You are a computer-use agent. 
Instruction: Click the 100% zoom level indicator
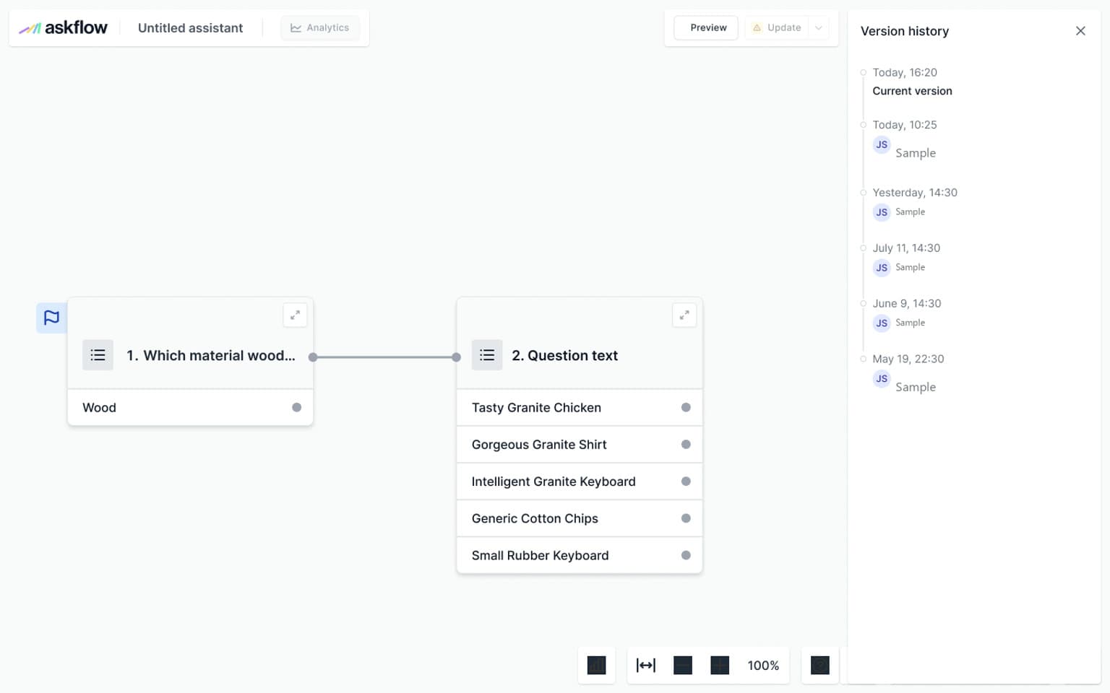(763, 666)
